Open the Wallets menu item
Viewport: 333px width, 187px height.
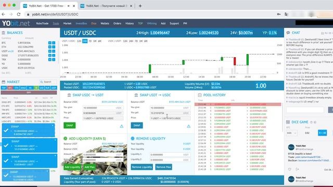[x=105, y=23]
